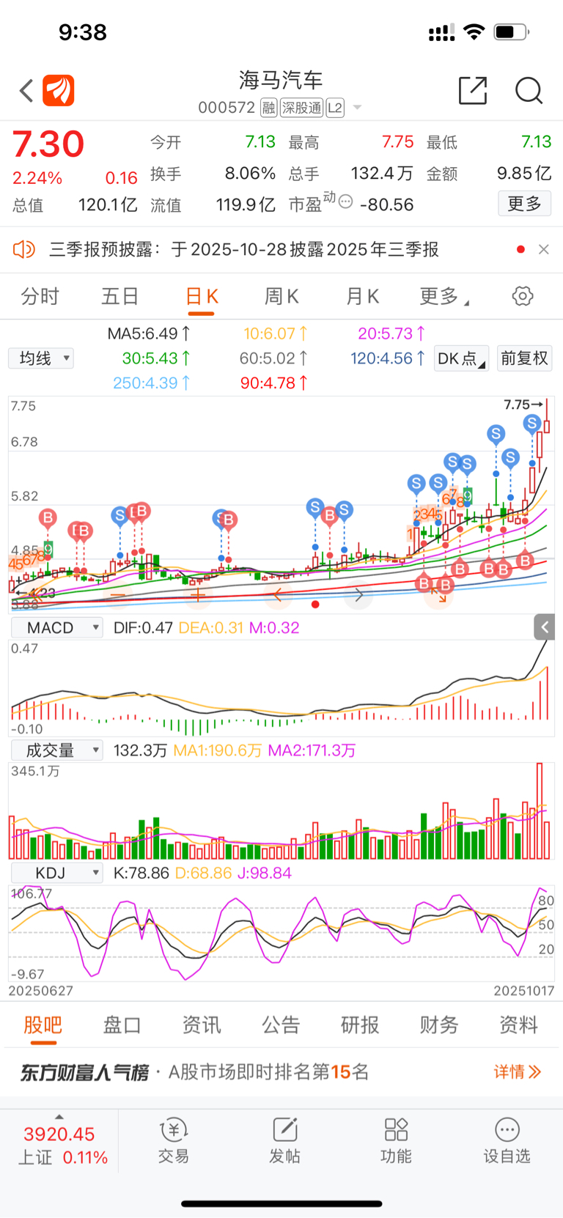Open the 更多 chart period menu
Screen dimensions: 563x1218
(x=444, y=296)
